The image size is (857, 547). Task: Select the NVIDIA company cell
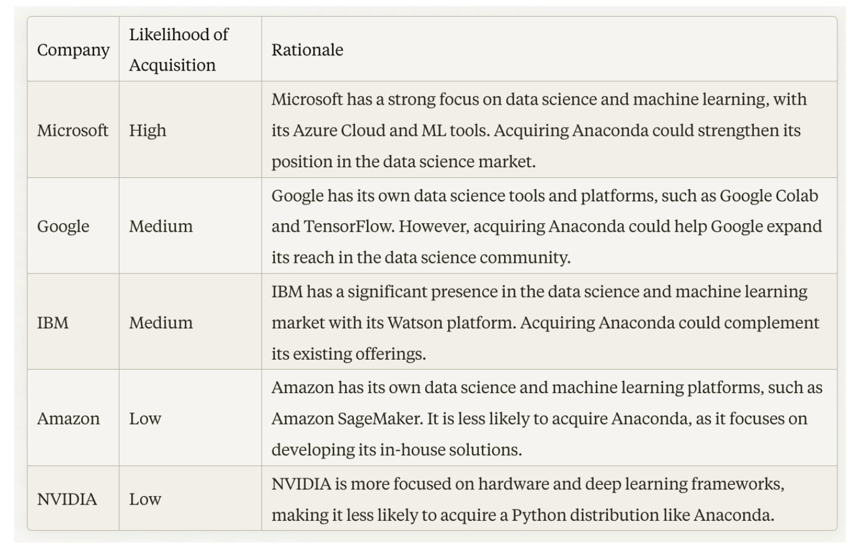(x=73, y=498)
